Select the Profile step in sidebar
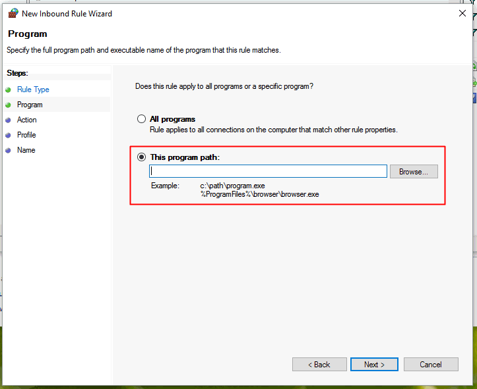The height and width of the screenshot is (389, 477). [x=26, y=135]
